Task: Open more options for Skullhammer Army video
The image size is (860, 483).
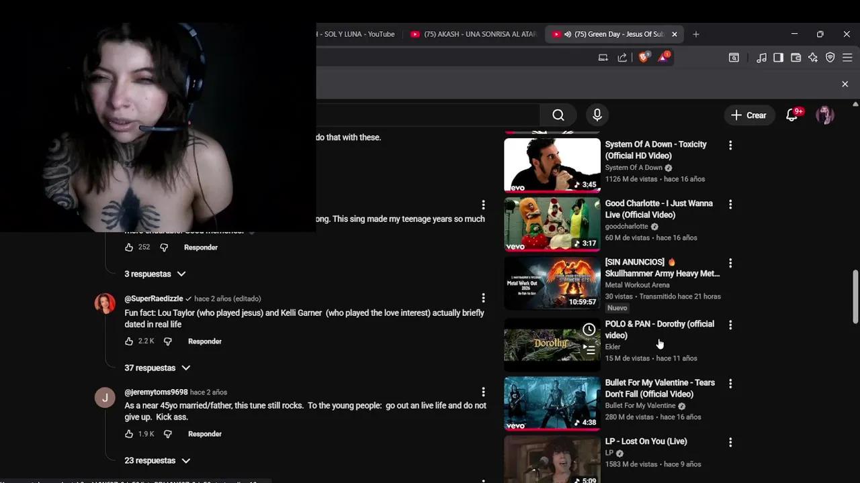Action: 730,263
